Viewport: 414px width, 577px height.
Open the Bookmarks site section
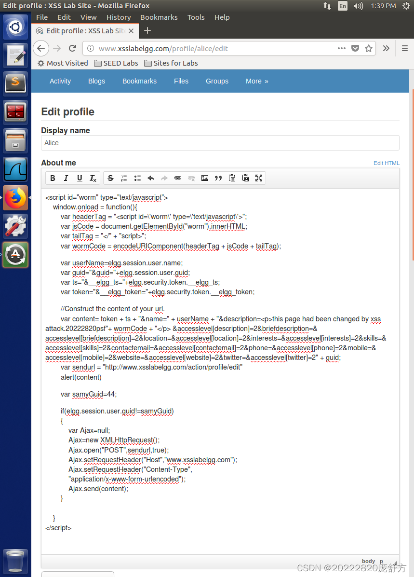click(139, 81)
